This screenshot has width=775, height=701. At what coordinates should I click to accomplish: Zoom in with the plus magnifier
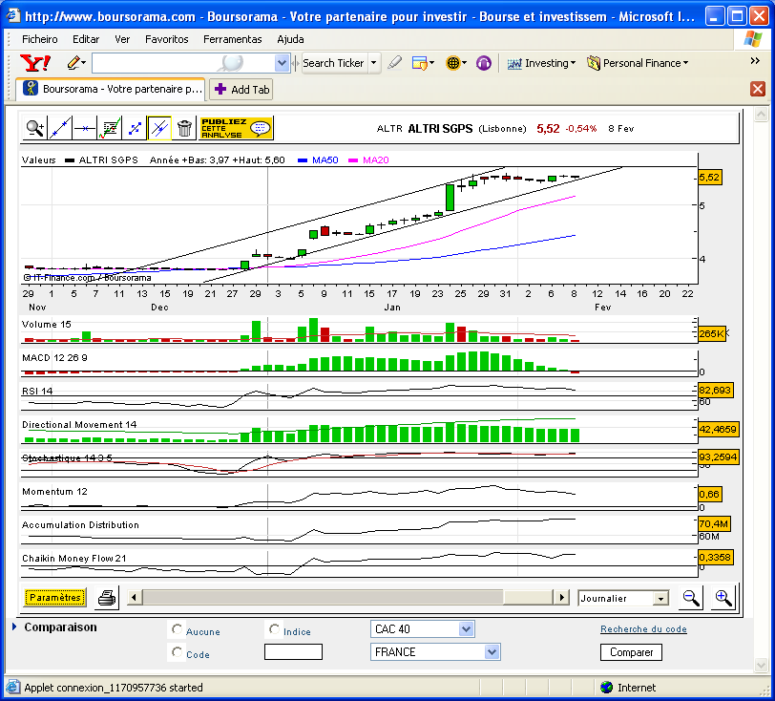point(723,598)
